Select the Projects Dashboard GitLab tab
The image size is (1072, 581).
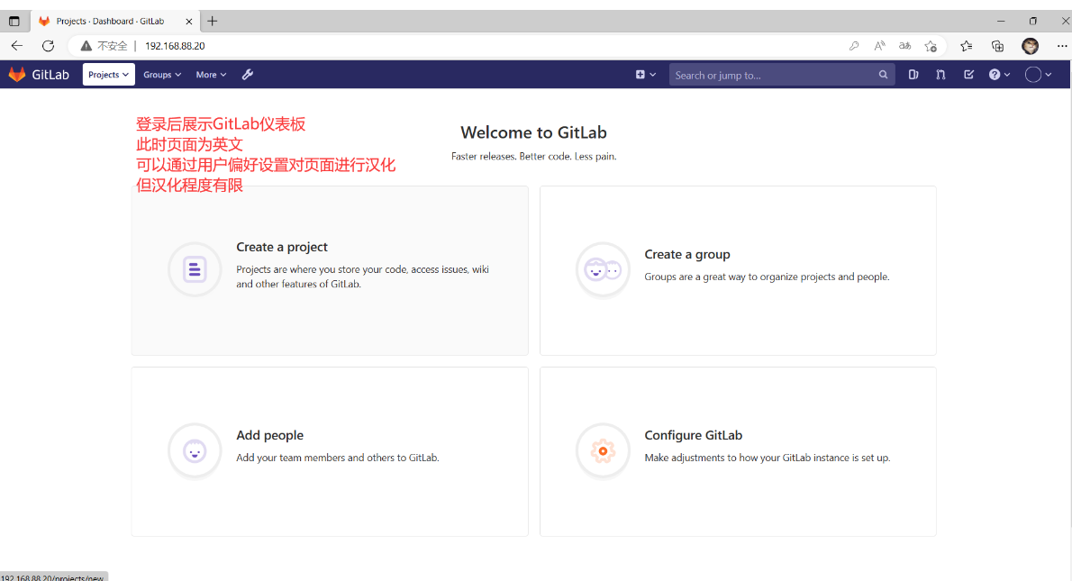tap(114, 22)
